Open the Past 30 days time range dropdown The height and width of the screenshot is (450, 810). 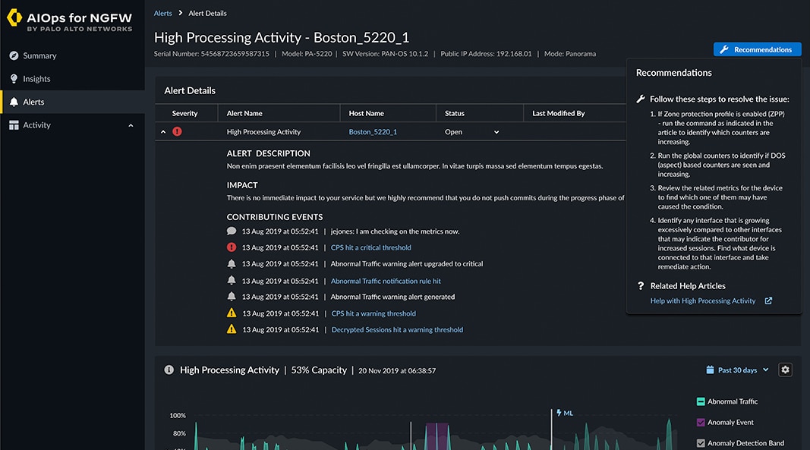(x=737, y=370)
